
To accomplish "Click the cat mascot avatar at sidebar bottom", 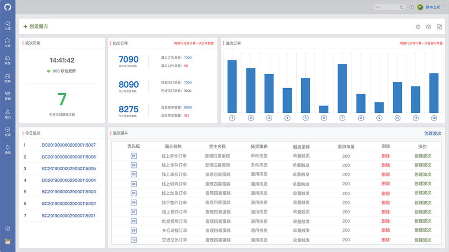I will coord(8,241).
